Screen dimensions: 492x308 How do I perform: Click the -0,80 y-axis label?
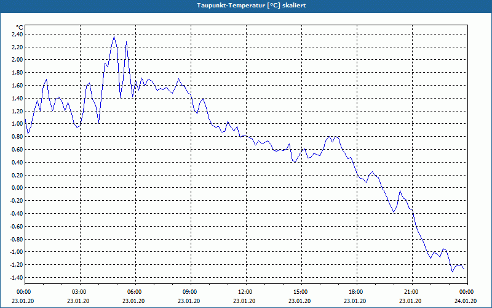click(x=17, y=240)
